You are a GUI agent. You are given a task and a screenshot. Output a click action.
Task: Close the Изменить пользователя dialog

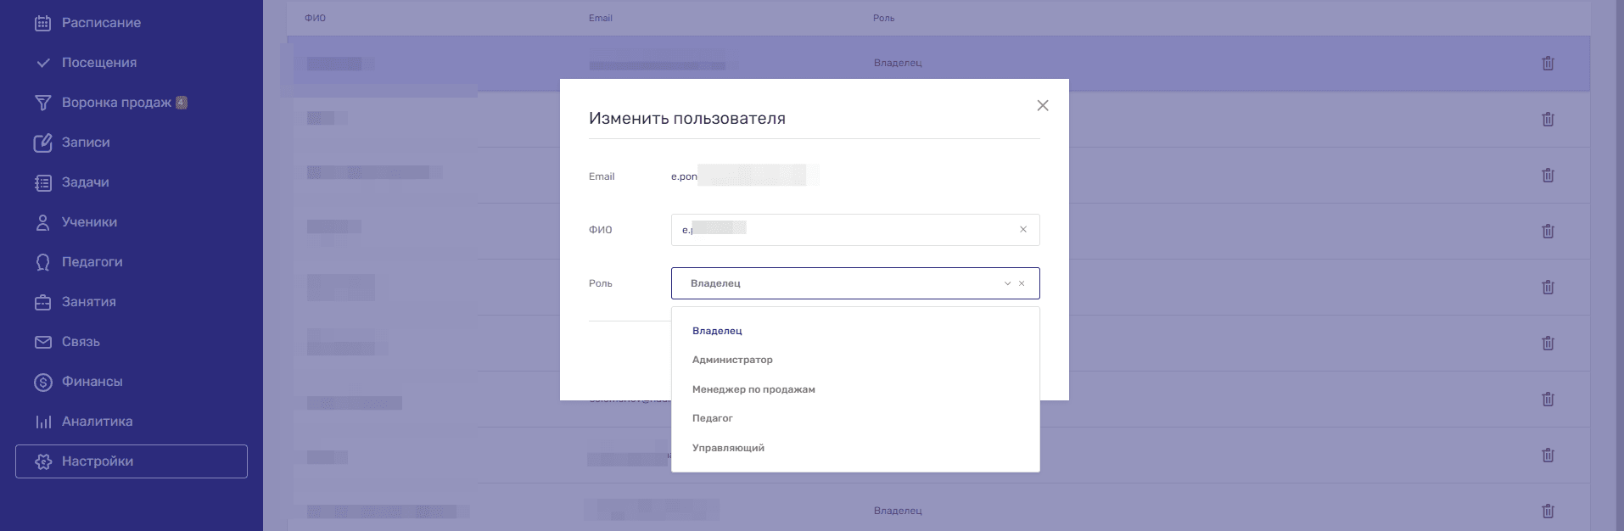pyautogui.click(x=1043, y=105)
